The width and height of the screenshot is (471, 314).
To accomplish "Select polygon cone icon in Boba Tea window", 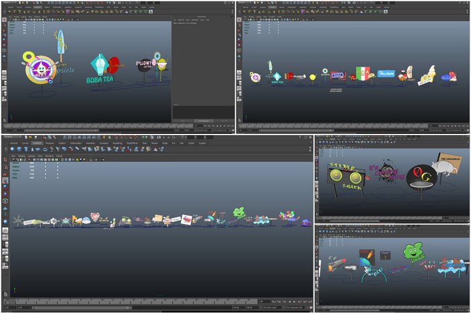I will 23,11.
